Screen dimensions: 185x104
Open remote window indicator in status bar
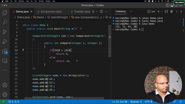[3, 102]
